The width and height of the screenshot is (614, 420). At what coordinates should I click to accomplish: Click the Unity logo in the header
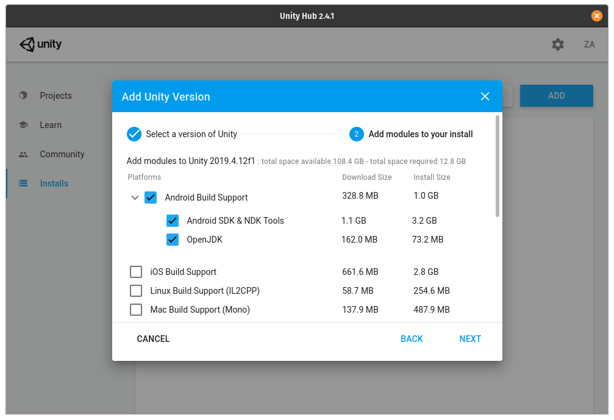41,44
